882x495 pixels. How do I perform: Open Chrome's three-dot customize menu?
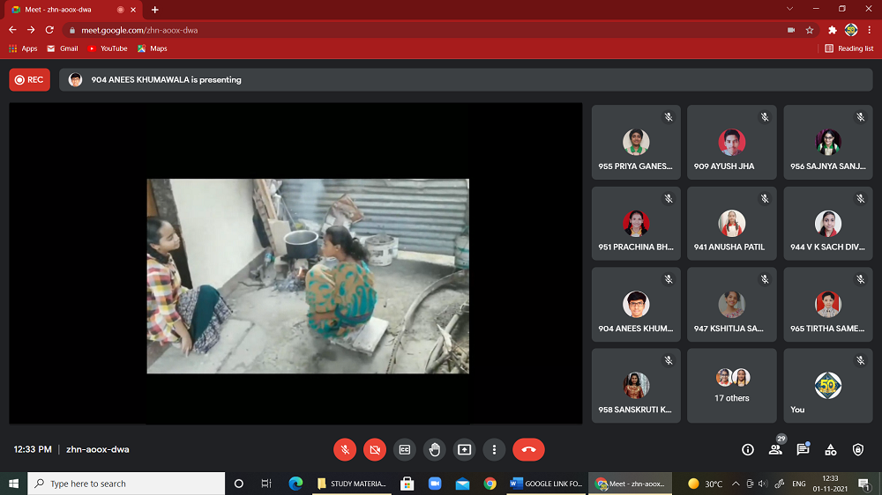coord(870,30)
